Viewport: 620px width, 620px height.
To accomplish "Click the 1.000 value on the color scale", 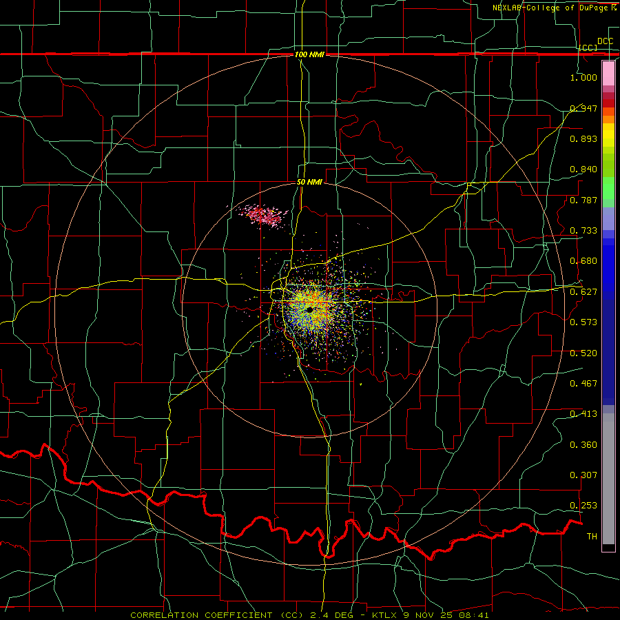I will coord(583,77).
